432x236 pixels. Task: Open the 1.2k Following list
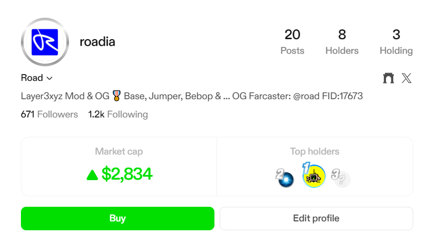point(118,114)
